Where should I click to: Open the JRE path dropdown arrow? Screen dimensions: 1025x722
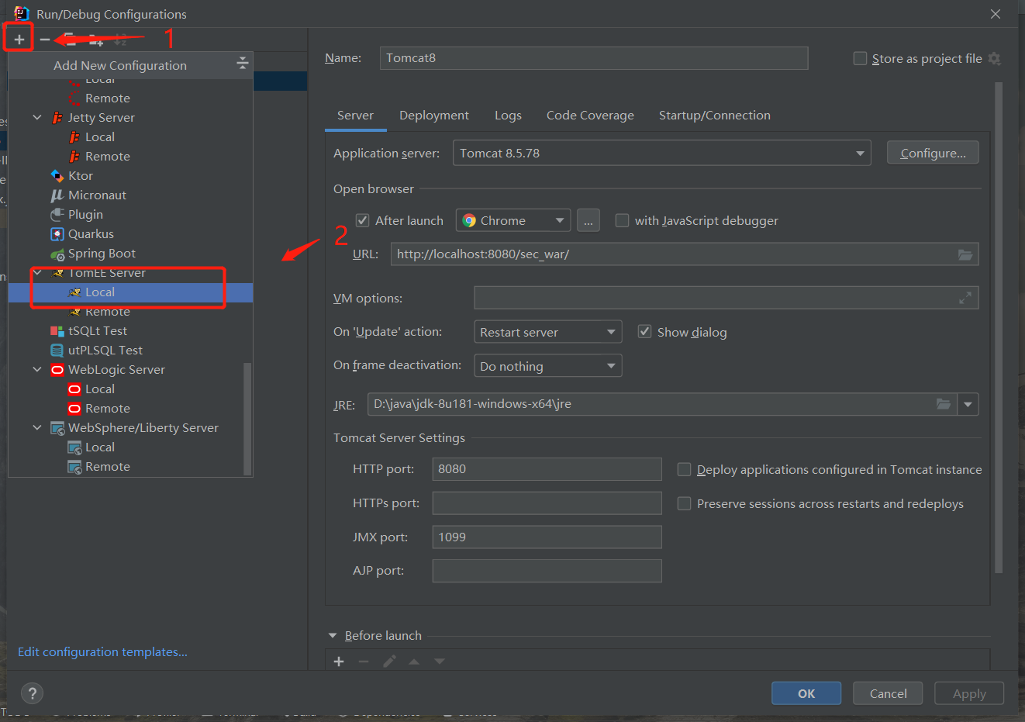pos(968,404)
